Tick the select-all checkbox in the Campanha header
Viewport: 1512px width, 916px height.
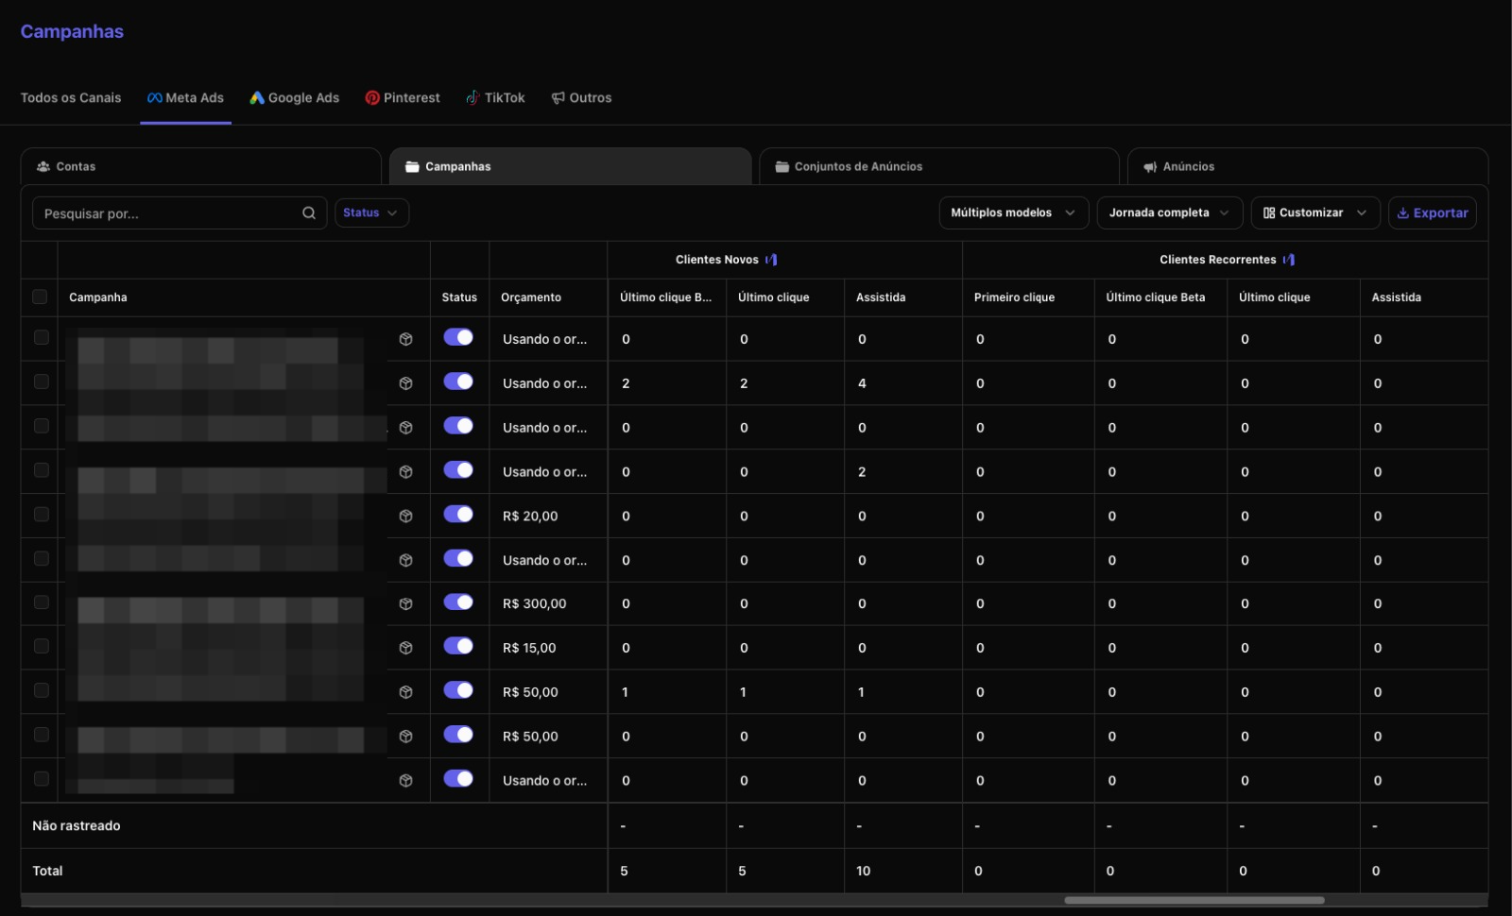click(x=40, y=297)
